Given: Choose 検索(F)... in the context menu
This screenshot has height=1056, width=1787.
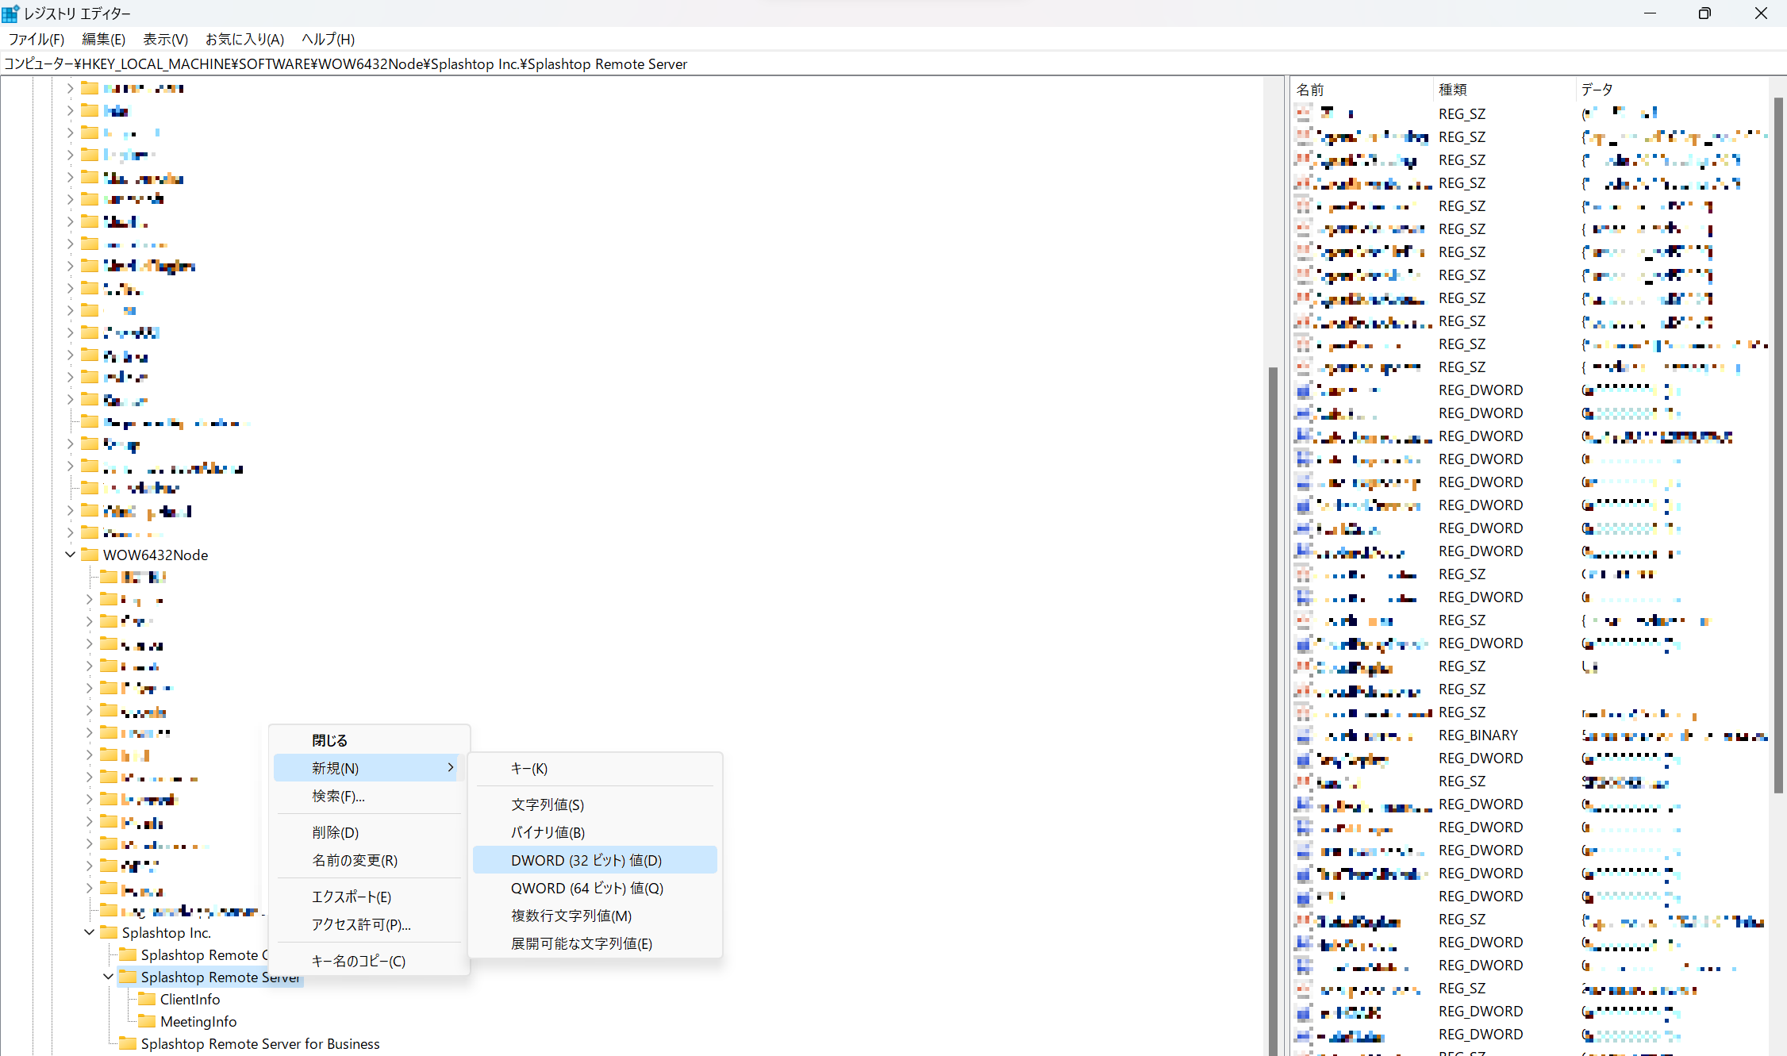Looking at the screenshot, I should coord(369,796).
